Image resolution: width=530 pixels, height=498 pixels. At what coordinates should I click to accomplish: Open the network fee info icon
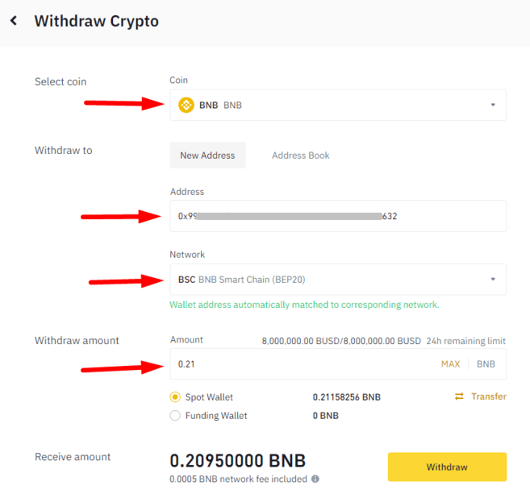315,479
